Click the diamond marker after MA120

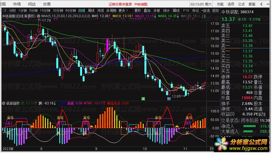click(199, 16)
